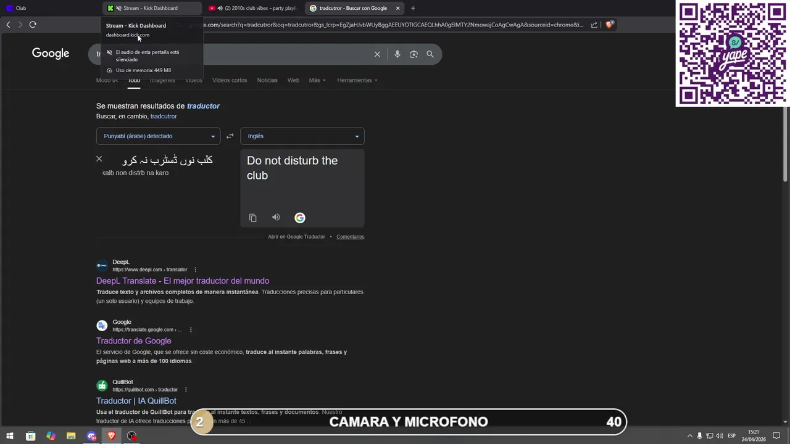This screenshot has height=444, width=790.
Task: Open DeepL Translate result link
Action: pyautogui.click(x=183, y=281)
